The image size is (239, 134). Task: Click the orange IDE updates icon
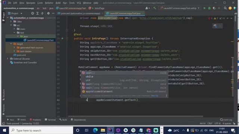point(230,8)
